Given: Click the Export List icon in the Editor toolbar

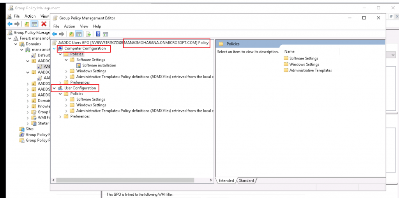Looking at the screenshot, I should (88, 34).
